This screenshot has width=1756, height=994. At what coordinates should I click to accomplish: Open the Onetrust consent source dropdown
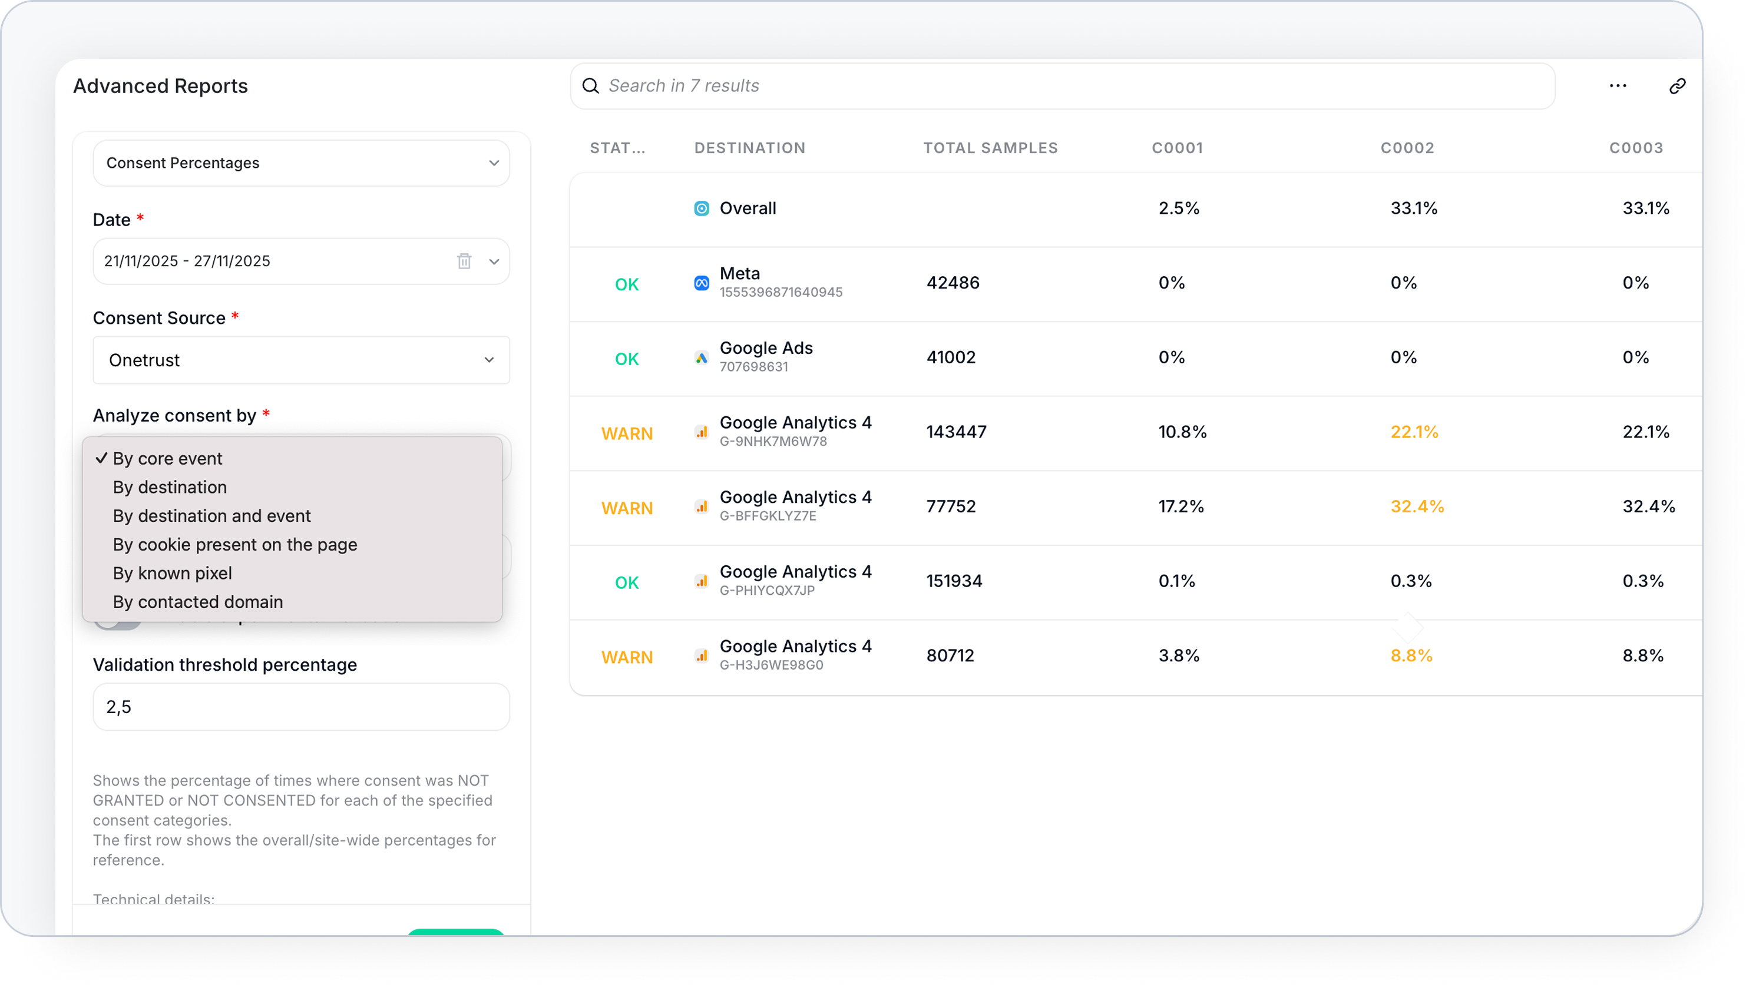[301, 360]
